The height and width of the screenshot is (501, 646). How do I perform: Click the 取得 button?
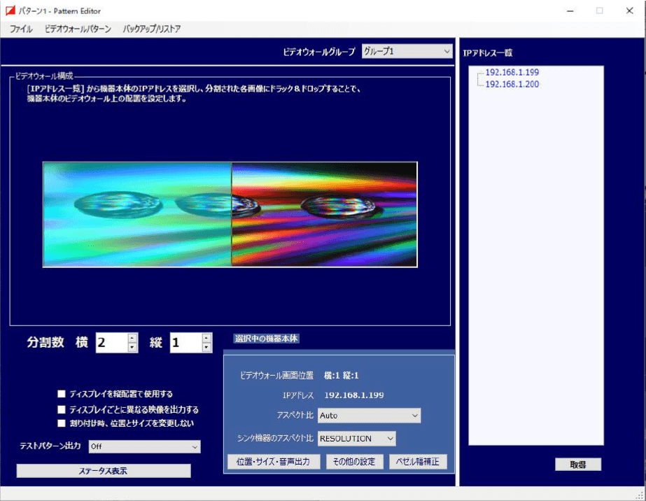pos(577,465)
